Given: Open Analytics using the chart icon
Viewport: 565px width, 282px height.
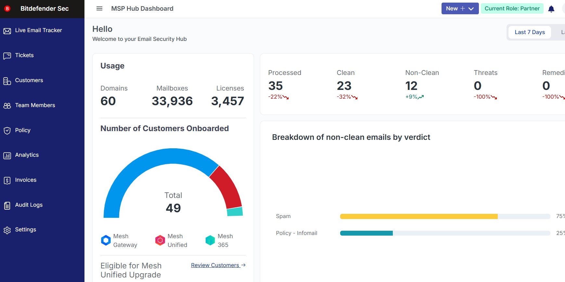Looking at the screenshot, I should (7, 155).
